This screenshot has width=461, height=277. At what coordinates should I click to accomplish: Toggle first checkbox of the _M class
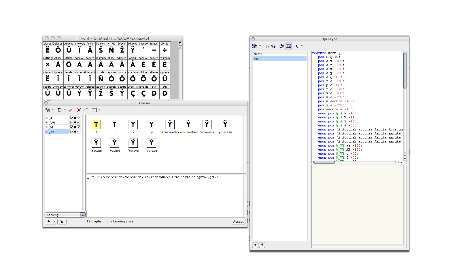click(x=72, y=127)
